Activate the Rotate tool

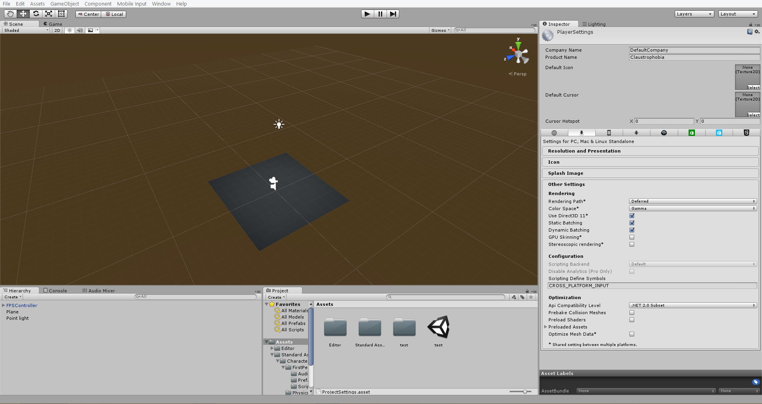click(36, 14)
